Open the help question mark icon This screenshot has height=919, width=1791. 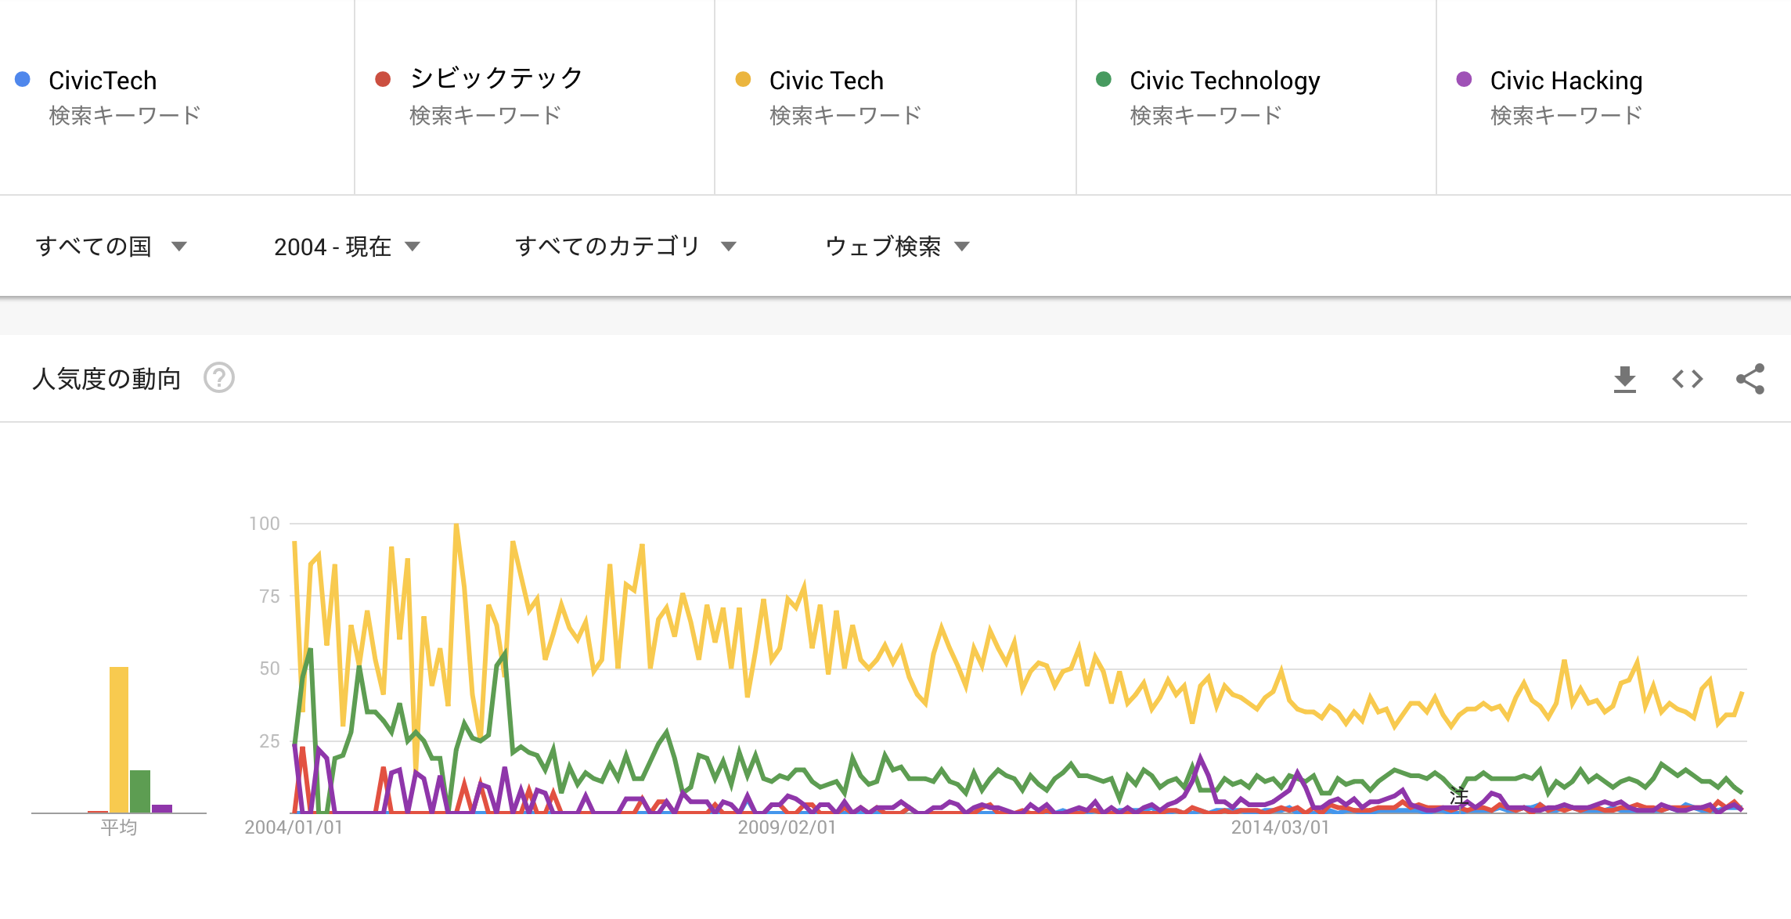coord(219,378)
